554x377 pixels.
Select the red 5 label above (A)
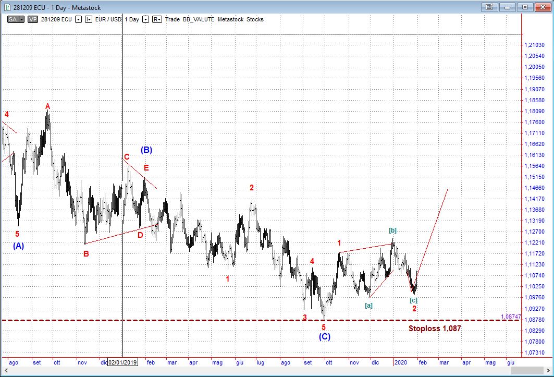coord(17,234)
